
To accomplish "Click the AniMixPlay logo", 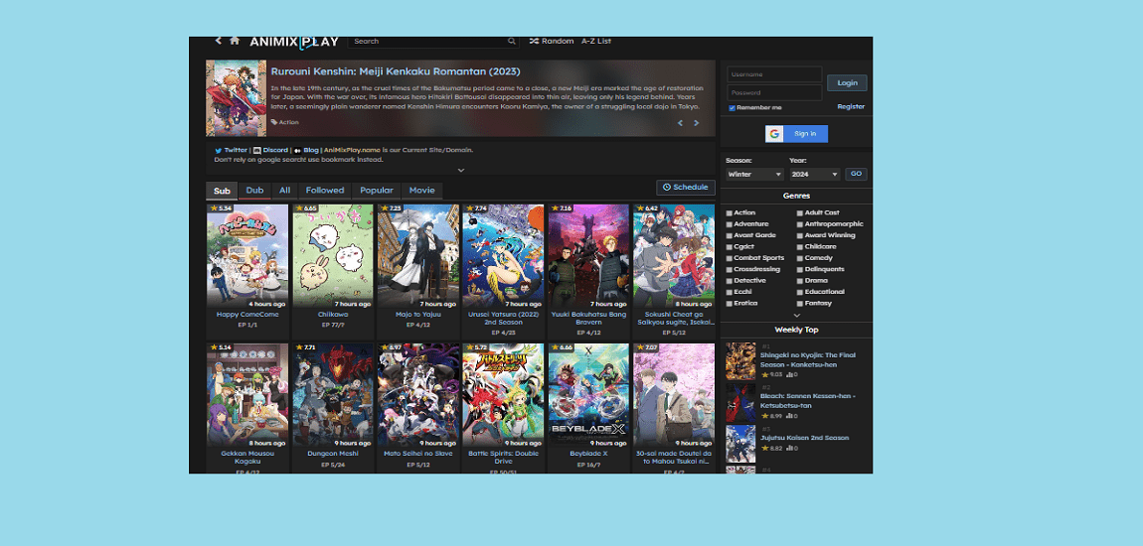I will [294, 42].
